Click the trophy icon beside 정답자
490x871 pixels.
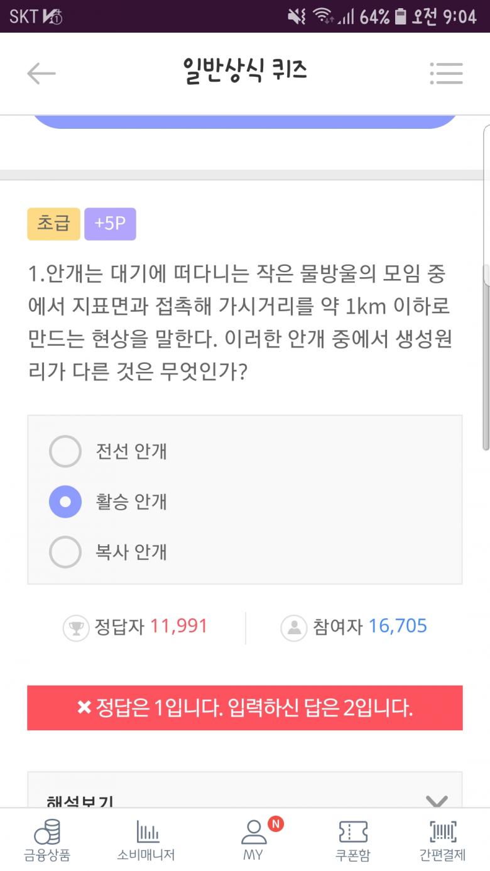point(76,627)
